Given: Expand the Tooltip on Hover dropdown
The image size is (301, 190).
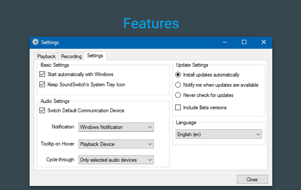Looking at the screenshot, I should 116,144.
